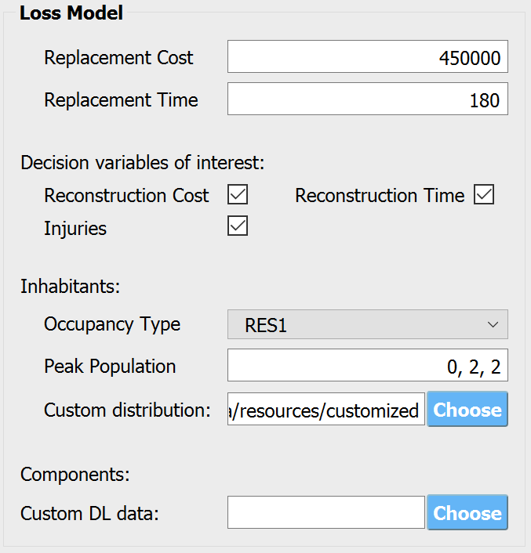The image size is (531, 553).
Task: Choose a file for Custom DL data
Action: click(467, 512)
